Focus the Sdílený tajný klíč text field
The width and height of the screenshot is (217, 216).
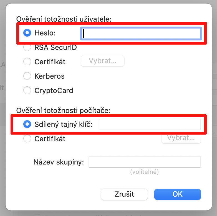click(150, 124)
